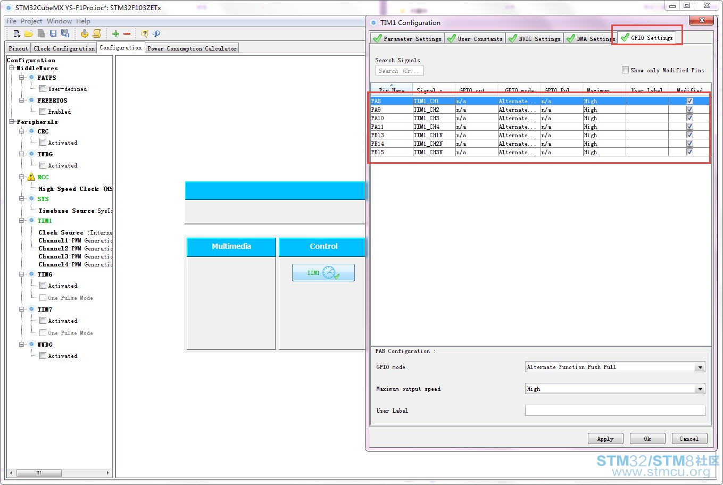Click the Save Project As icon
The image size is (723, 485).
pyautogui.click(x=65, y=34)
